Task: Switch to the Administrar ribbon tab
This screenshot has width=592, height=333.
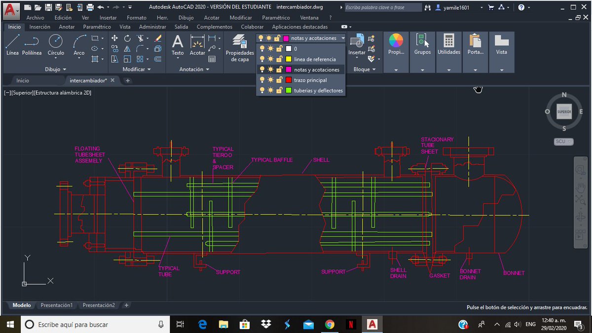Action: point(152,27)
